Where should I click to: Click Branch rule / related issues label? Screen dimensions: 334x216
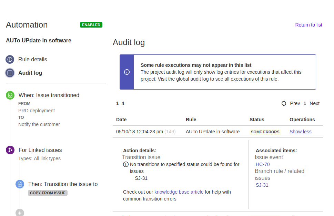click(280, 175)
